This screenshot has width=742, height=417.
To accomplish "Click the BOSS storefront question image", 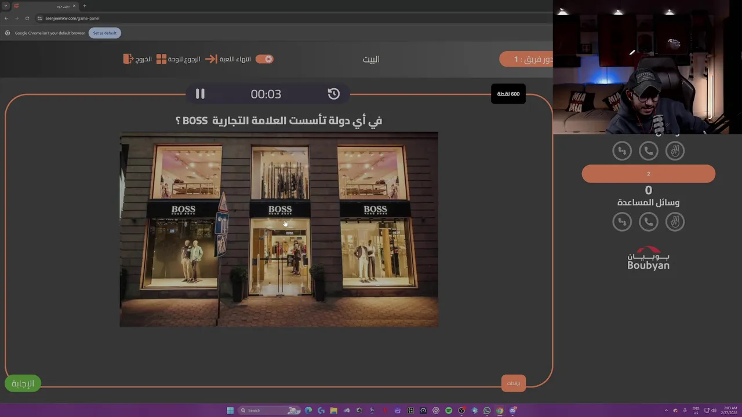I will 279,229.
